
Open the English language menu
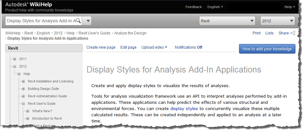(215, 7)
